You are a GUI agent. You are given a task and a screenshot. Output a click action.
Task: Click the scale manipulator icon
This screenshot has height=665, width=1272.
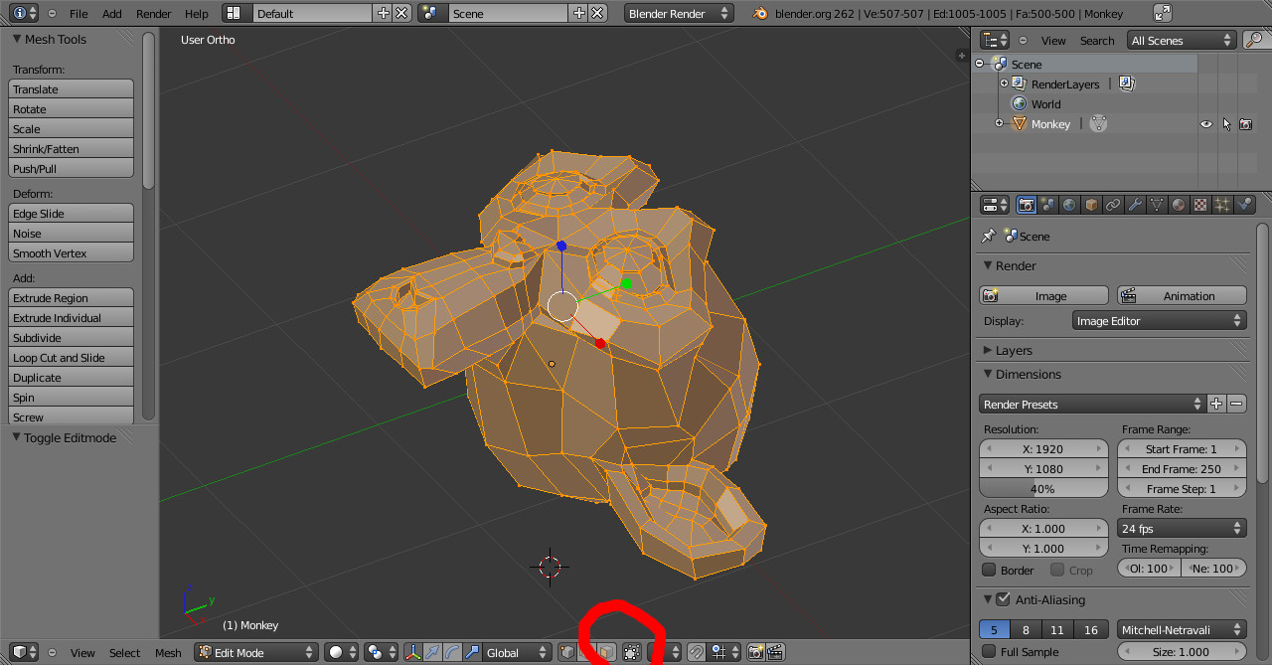(x=472, y=652)
